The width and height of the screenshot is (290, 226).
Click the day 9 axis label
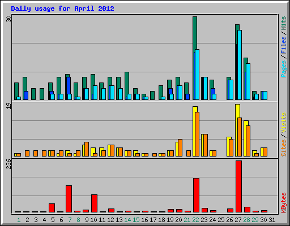point(87,220)
